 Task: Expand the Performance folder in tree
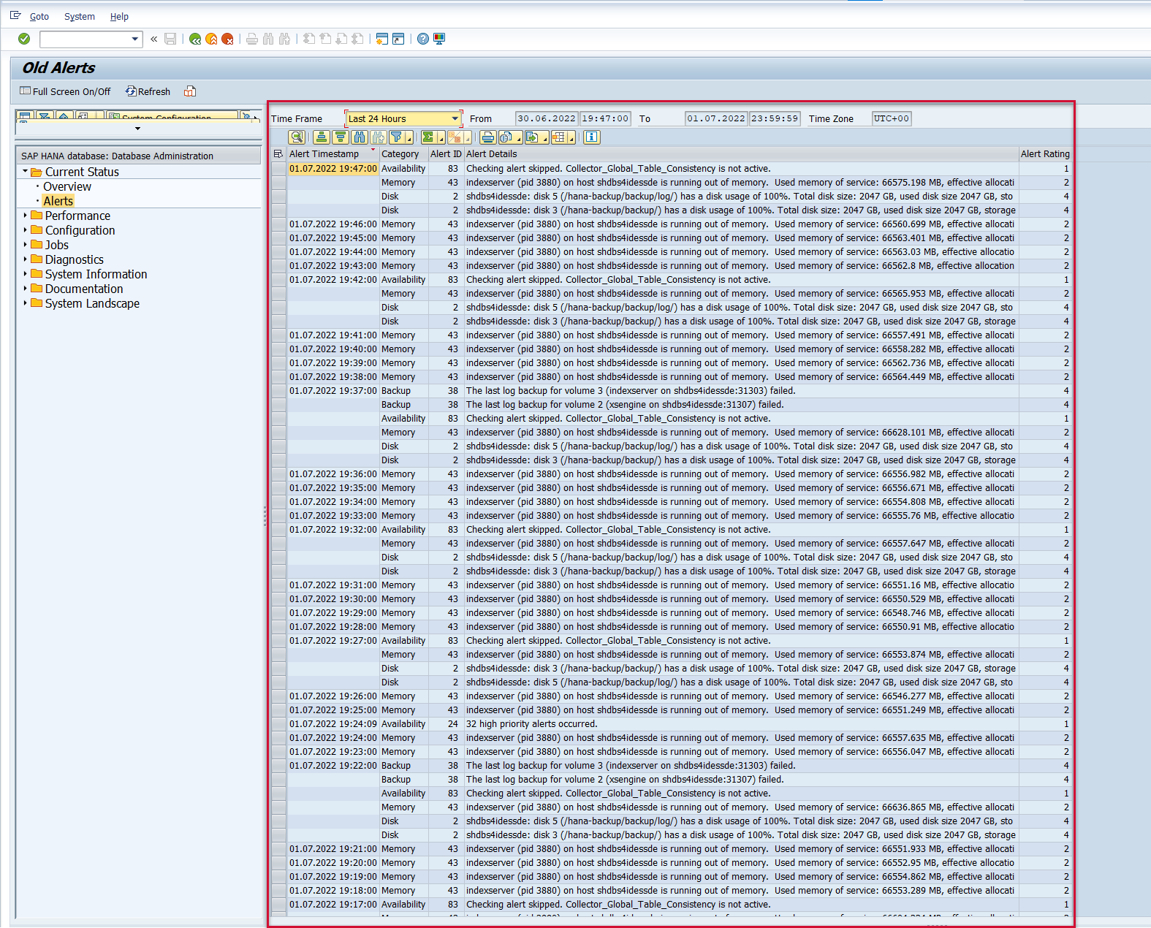(x=25, y=216)
